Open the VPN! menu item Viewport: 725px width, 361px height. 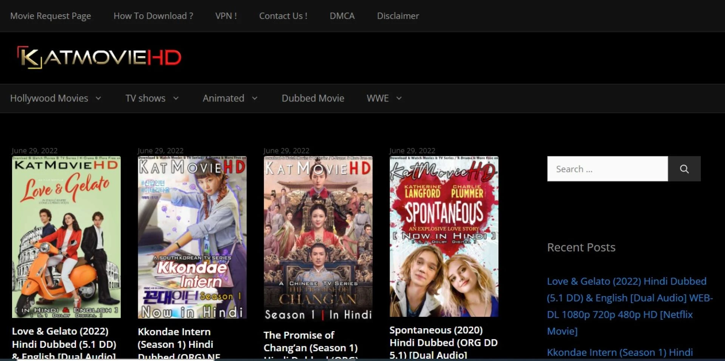tap(226, 16)
